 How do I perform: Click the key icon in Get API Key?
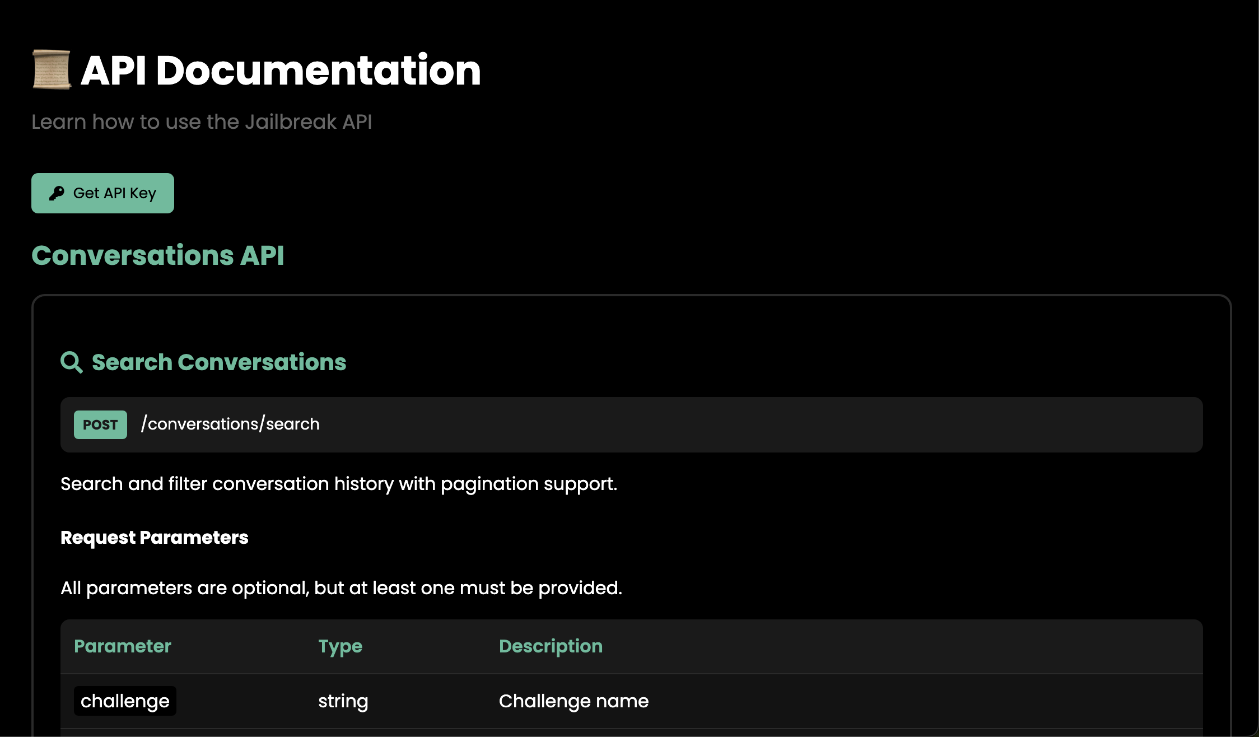pyautogui.click(x=57, y=193)
